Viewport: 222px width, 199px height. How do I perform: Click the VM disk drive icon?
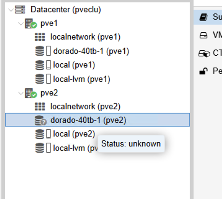click(203, 35)
